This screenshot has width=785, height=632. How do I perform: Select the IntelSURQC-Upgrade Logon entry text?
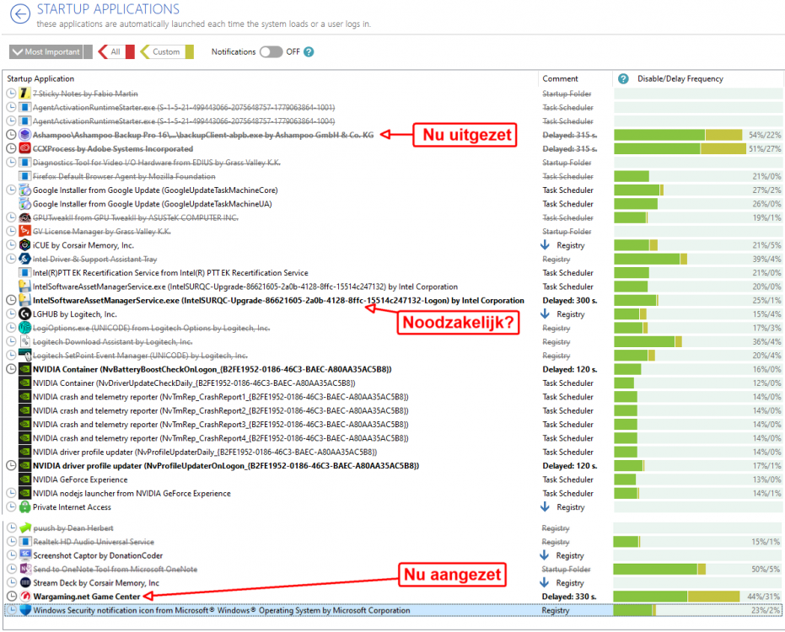tap(278, 300)
